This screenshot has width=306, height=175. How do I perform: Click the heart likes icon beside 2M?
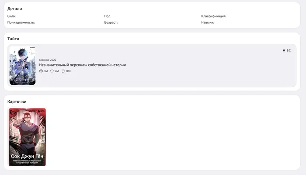[52, 71]
